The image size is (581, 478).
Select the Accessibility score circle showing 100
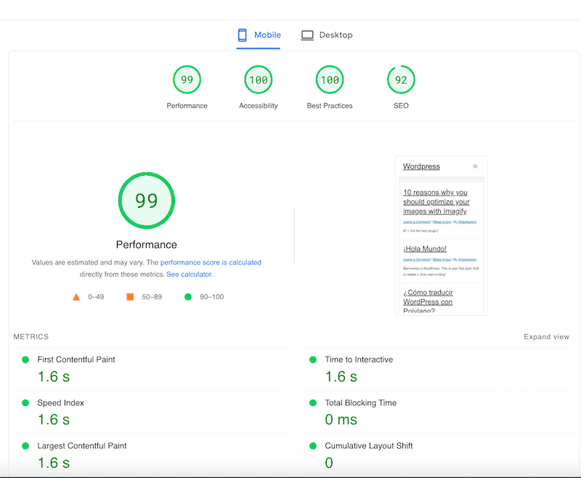click(x=258, y=80)
